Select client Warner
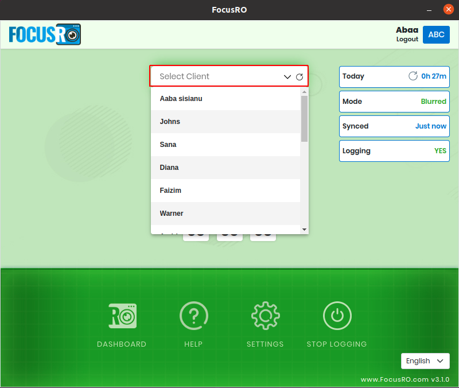 point(225,213)
